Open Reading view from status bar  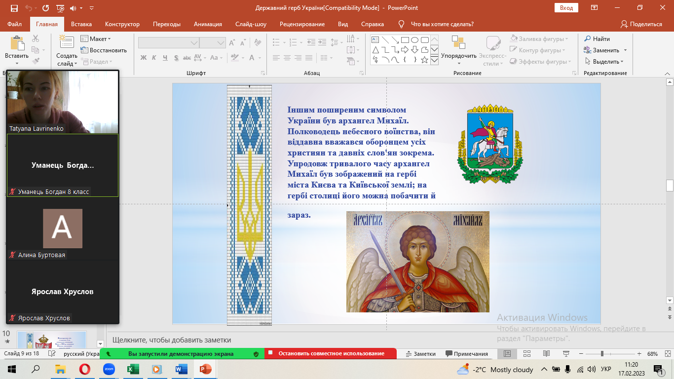[x=546, y=354]
